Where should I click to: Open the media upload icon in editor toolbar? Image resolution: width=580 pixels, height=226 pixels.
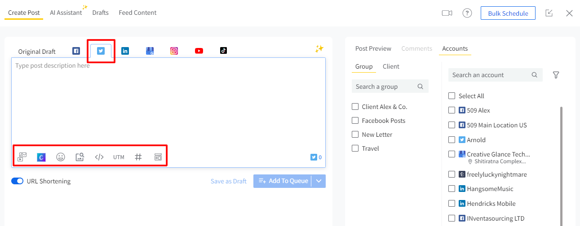[22, 157]
